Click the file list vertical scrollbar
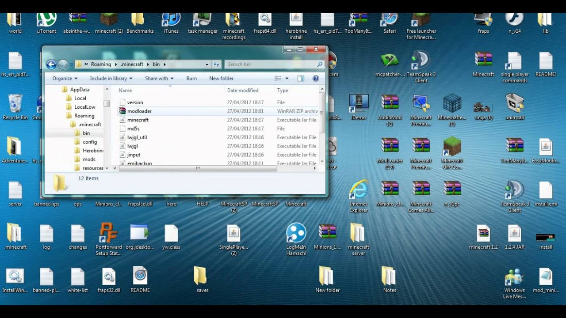This screenshot has height=318, width=566. coord(322,113)
